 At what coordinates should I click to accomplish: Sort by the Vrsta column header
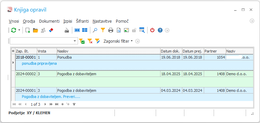47,51
